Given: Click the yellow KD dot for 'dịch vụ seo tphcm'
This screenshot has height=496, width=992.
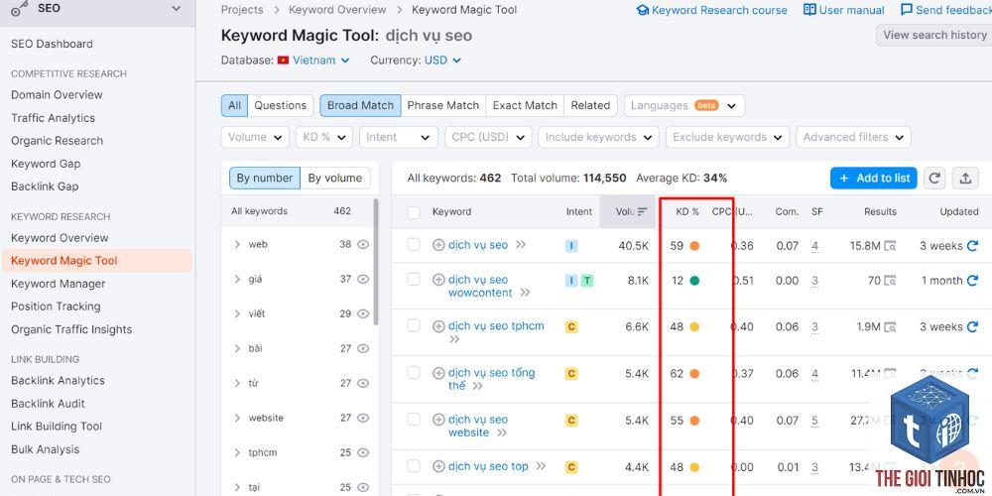Looking at the screenshot, I should [694, 327].
